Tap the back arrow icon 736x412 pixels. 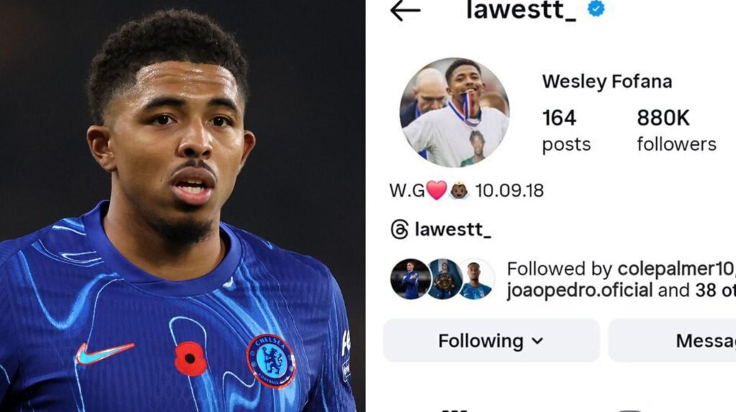tap(405, 10)
